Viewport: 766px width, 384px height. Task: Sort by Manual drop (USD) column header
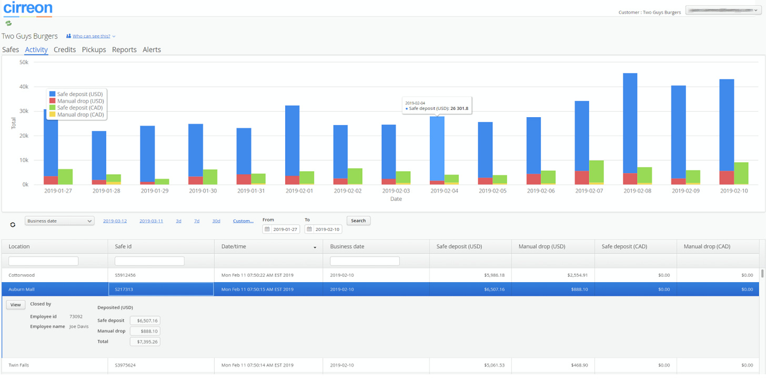pyautogui.click(x=553, y=246)
